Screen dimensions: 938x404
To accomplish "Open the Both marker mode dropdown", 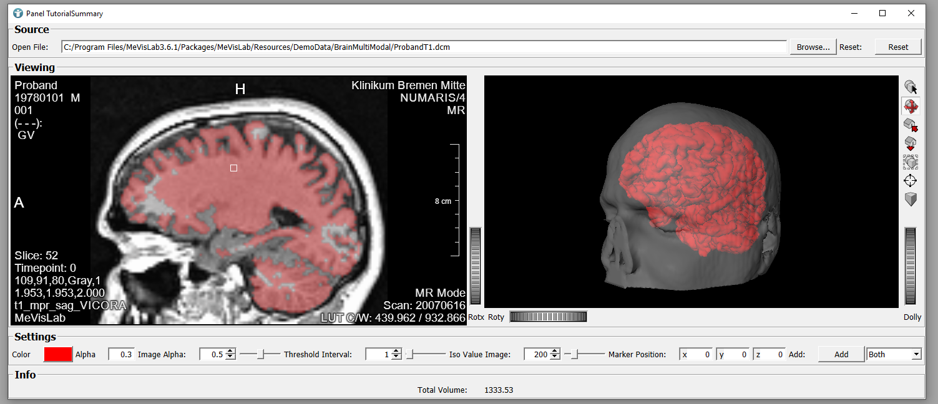I will tap(894, 354).
